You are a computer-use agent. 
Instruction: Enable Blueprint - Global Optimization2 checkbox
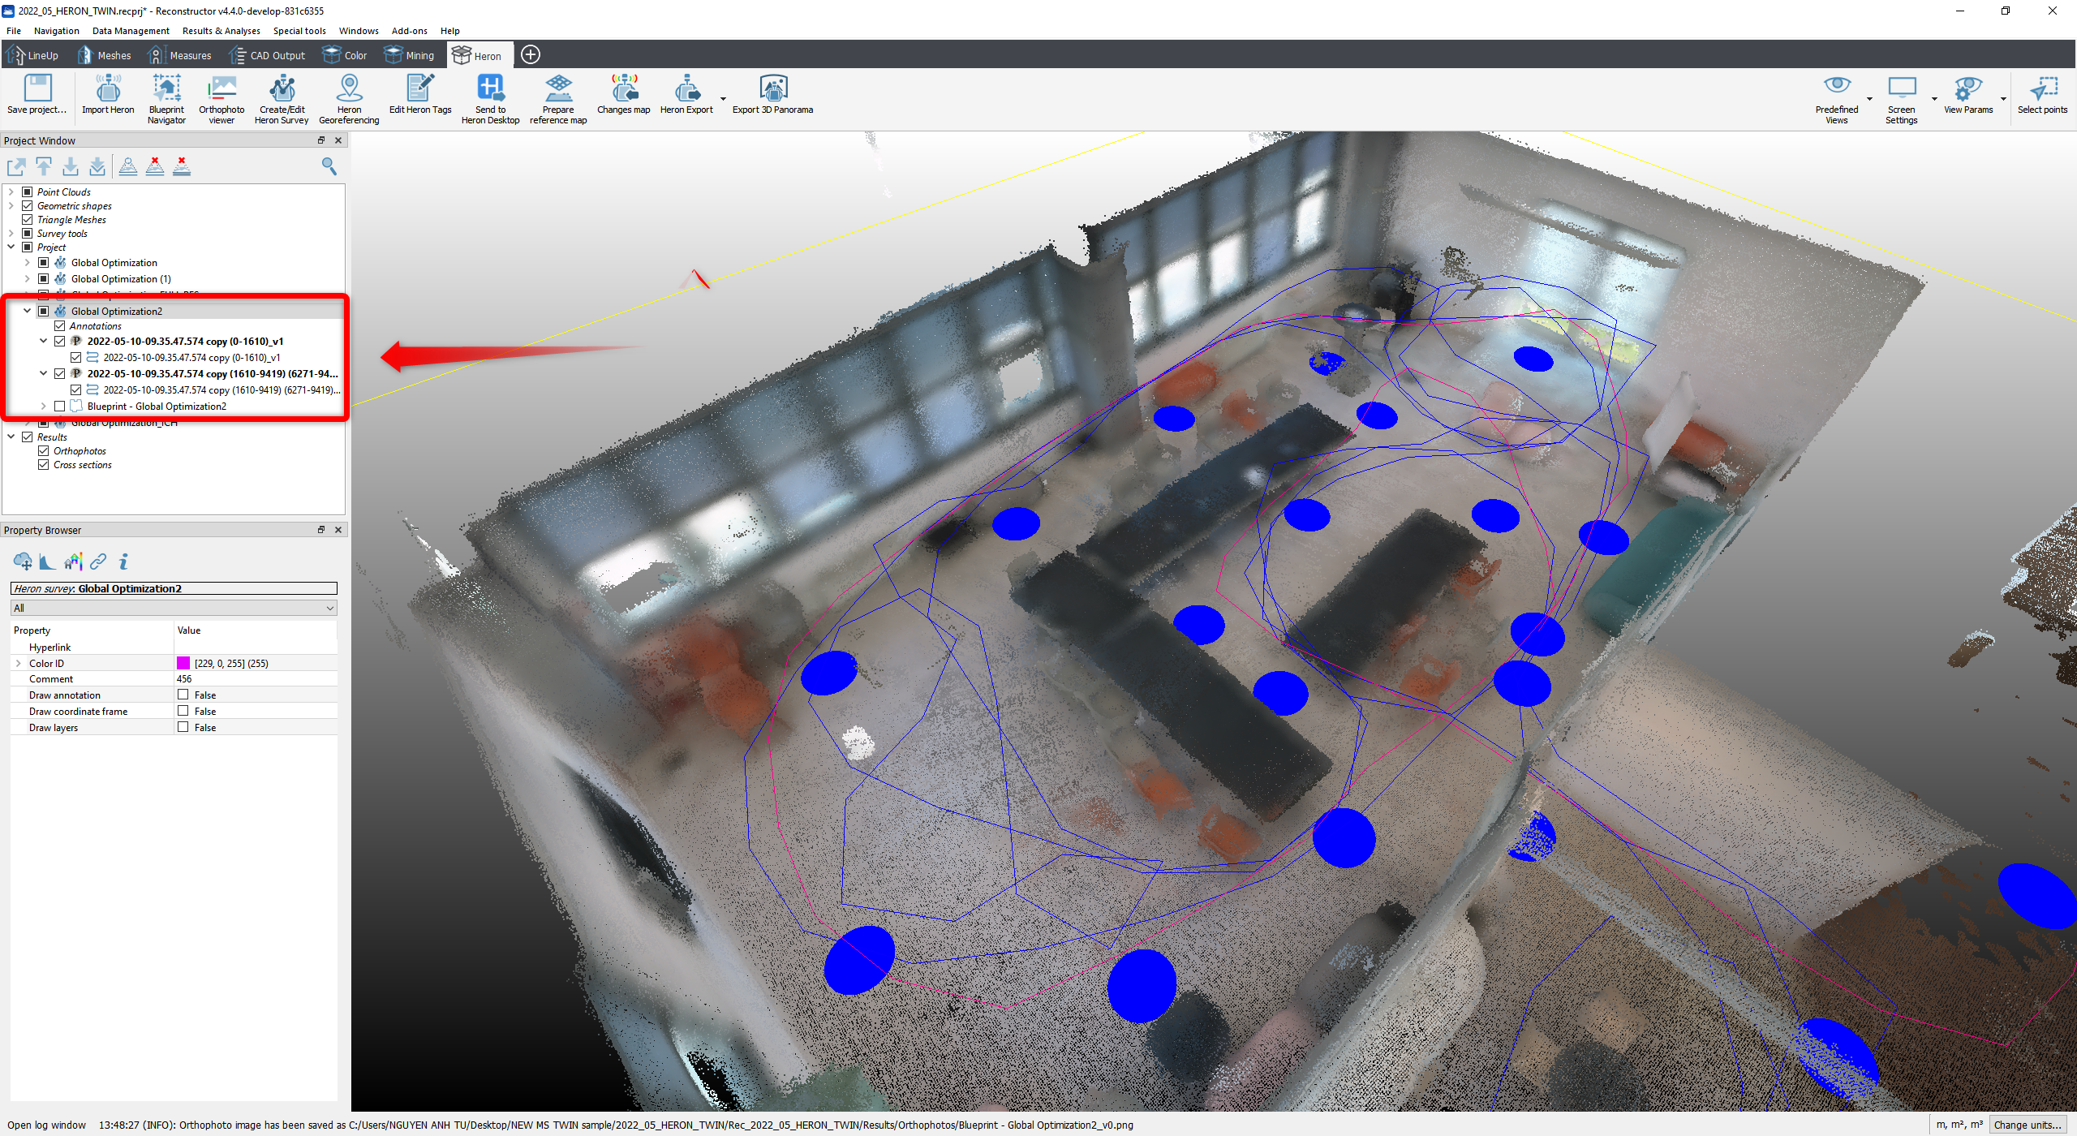60,407
